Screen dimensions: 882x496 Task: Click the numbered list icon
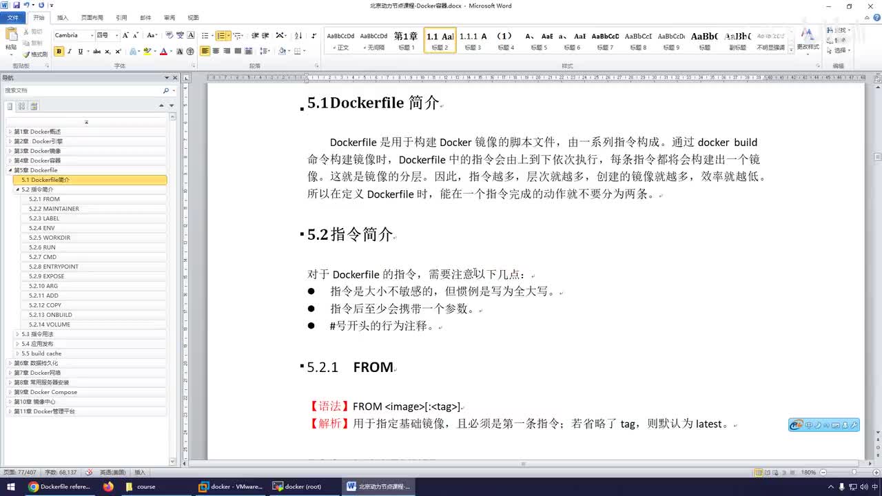click(x=220, y=35)
